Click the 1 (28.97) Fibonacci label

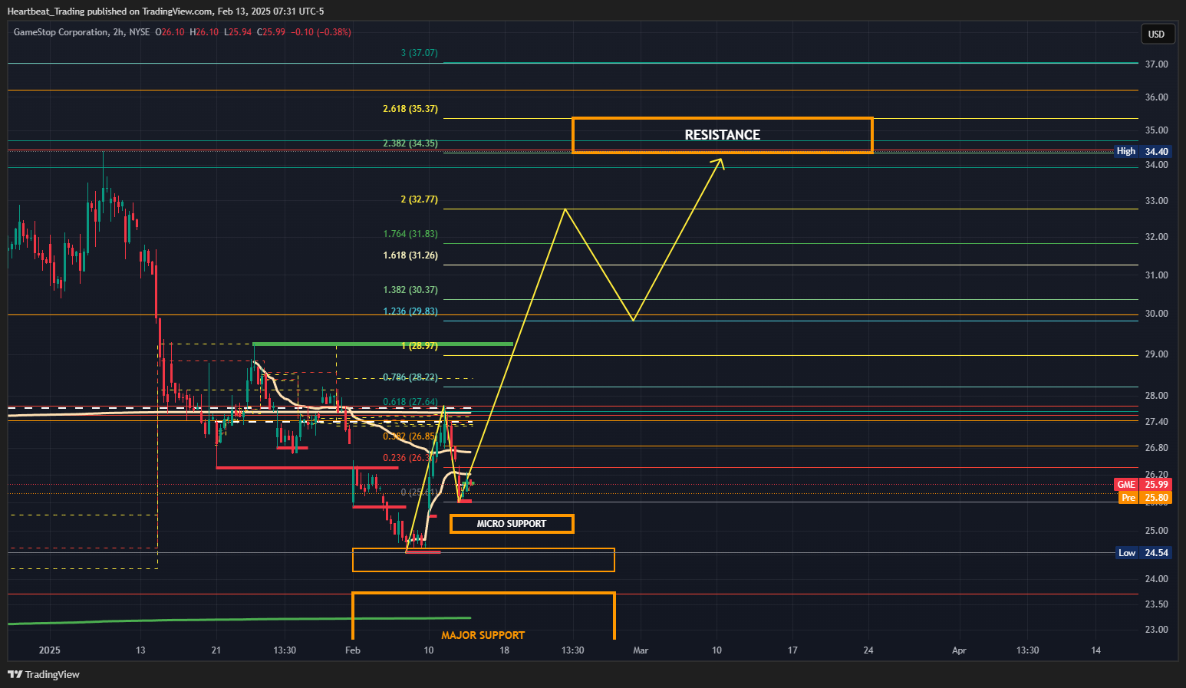[x=419, y=346]
